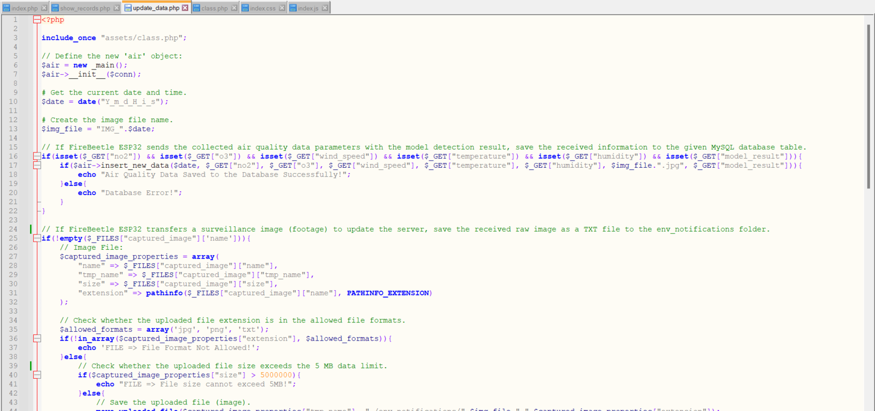The height and width of the screenshot is (411, 875).
Task: Close the index.php tab
Action: coord(44,8)
